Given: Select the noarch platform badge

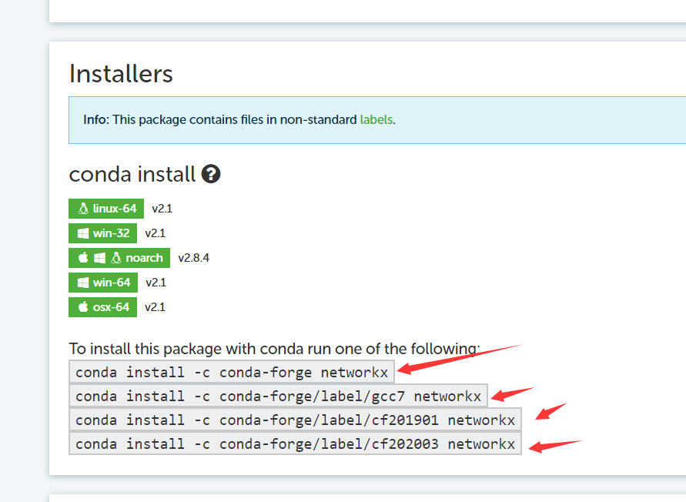Looking at the screenshot, I should tap(119, 258).
